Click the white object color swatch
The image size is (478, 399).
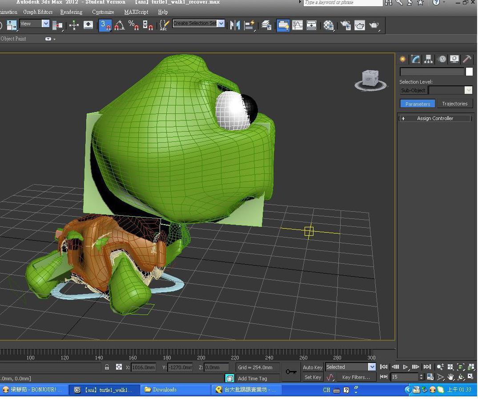(x=469, y=72)
